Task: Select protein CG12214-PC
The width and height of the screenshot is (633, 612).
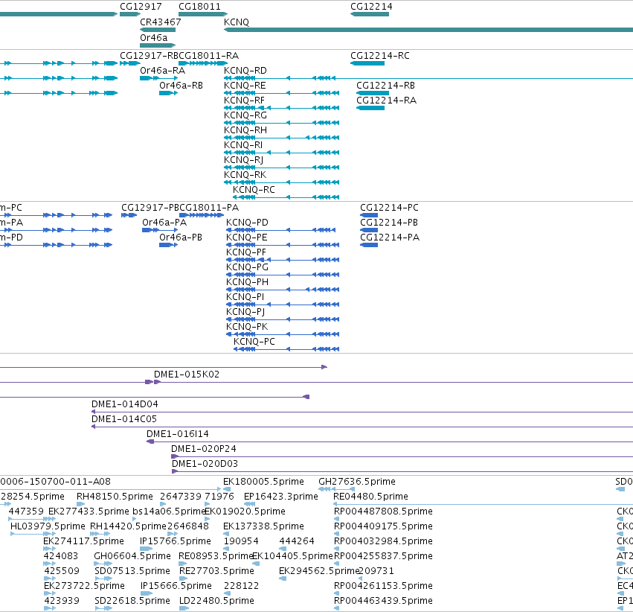Action: tap(369, 215)
